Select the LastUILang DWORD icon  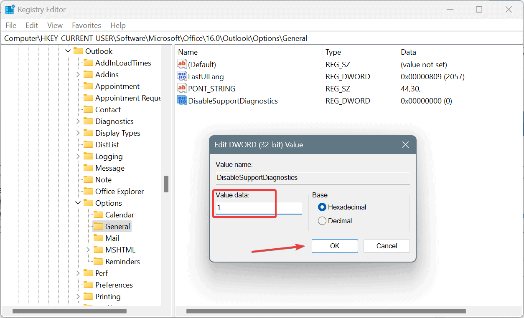click(182, 76)
